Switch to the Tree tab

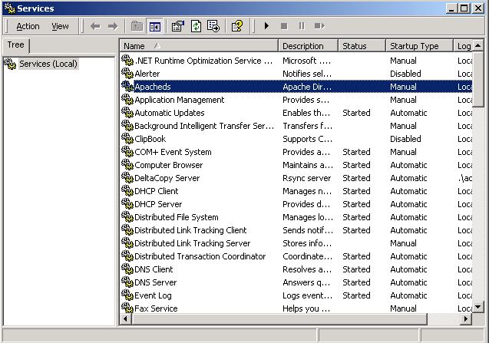pos(15,45)
